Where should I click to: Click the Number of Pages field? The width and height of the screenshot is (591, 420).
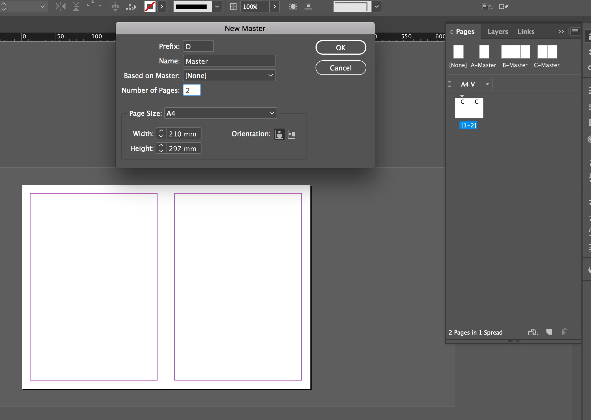(192, 90)
